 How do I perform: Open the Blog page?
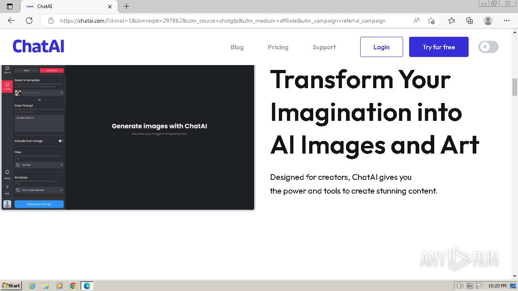pyautogui.click(x=237, y=47)
